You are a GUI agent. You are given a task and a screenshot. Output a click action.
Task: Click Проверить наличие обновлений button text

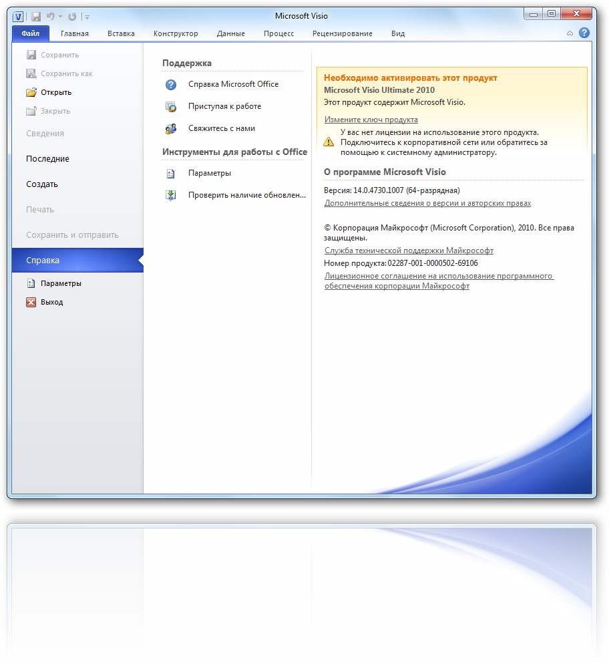(246, 195)
